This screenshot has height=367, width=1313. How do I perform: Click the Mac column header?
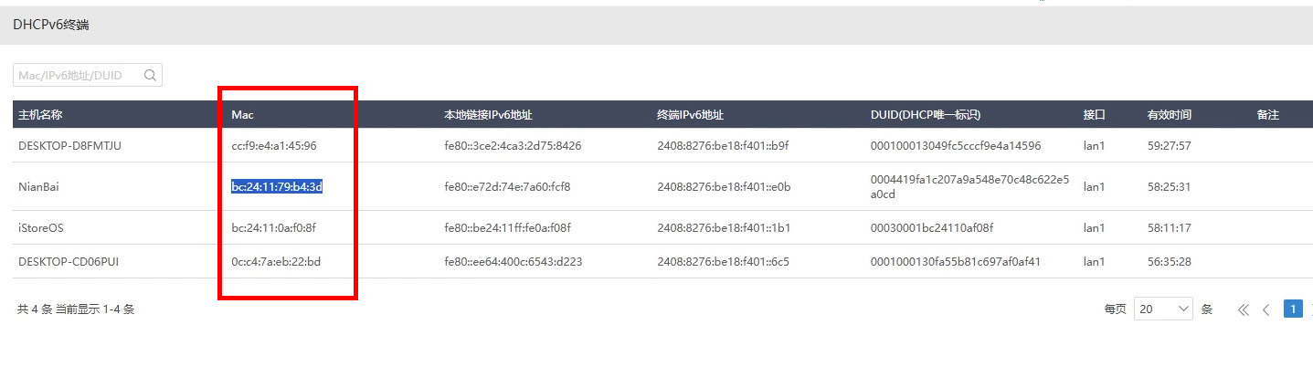coord(242,115)
